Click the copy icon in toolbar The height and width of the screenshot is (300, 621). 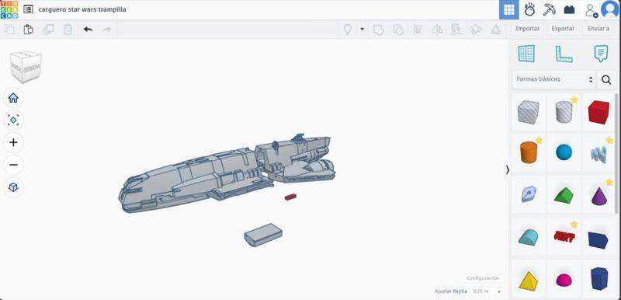[x=9, y=30]
